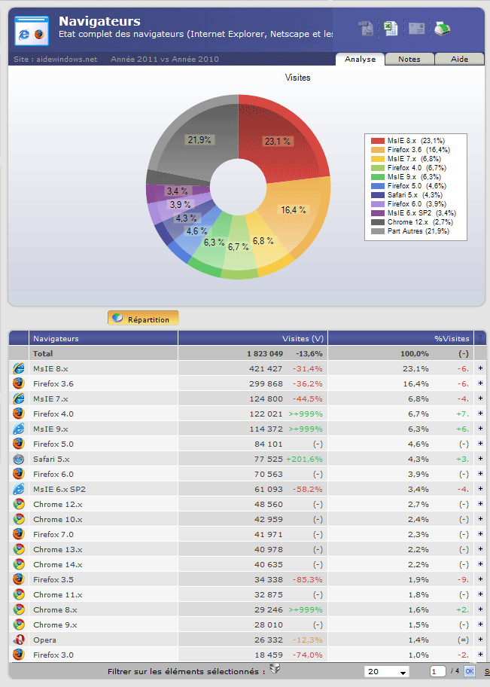The image size is (490, 687).
Task: Click the Chrome 10.x browser icon
Action: coord(18,519)
